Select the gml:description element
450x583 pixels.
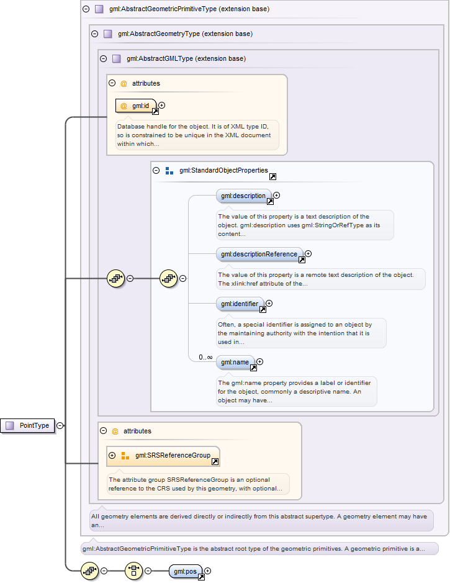pos(243,196)
